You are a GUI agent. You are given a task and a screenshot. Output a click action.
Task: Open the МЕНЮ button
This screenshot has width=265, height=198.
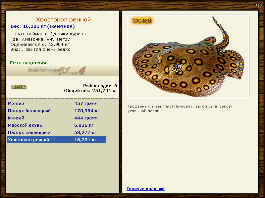[x=19, y=87]
